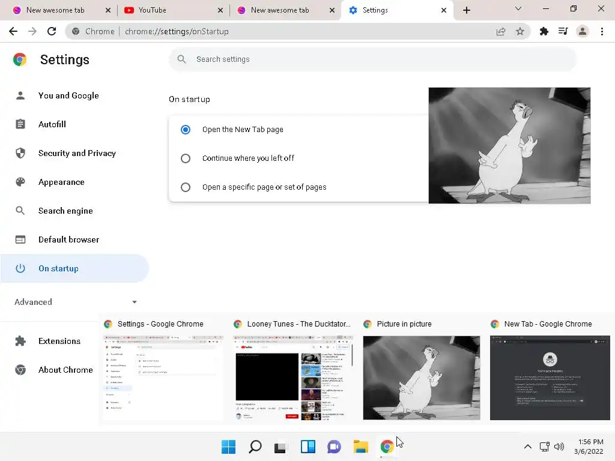This screenshot has width=615, height=461.
Task: Open Security and Privacy settings
Action: coord(77,153)
